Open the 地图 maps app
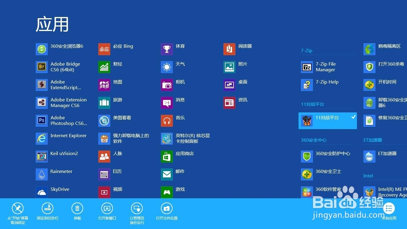 (104, 85)
